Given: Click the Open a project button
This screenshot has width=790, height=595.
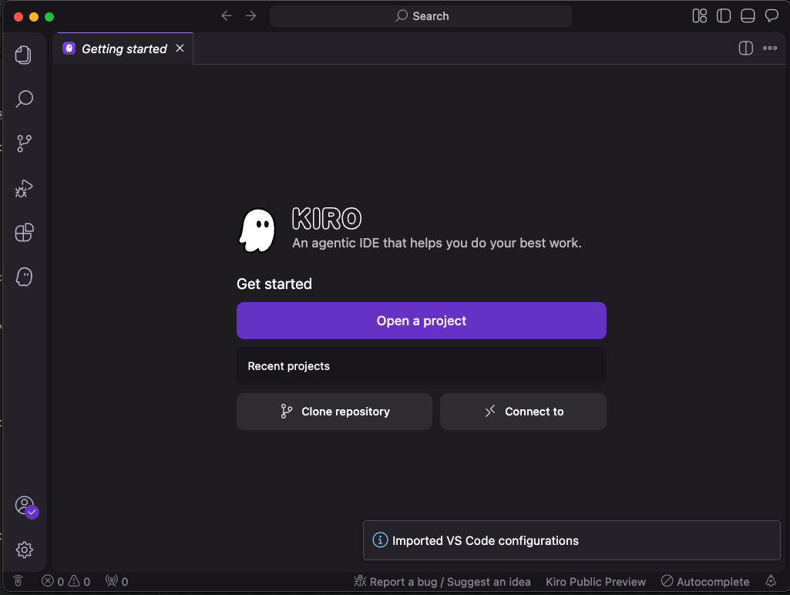Looking at the screenshot, I should click(421, 321).
